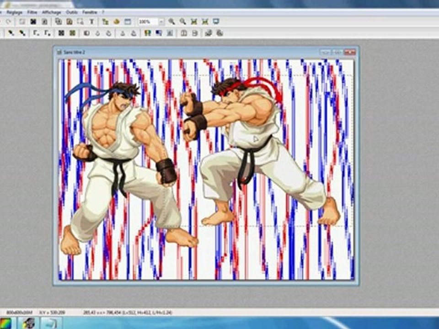Viewport: 439px width, 329px height.
Task: Apply the reinforce sharpening icon
Action: click(x=134, y=33)
